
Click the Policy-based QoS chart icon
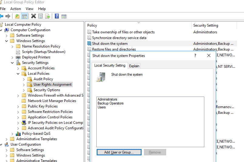click(18, 134)
